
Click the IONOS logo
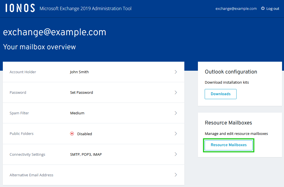[x=20, y=8]
